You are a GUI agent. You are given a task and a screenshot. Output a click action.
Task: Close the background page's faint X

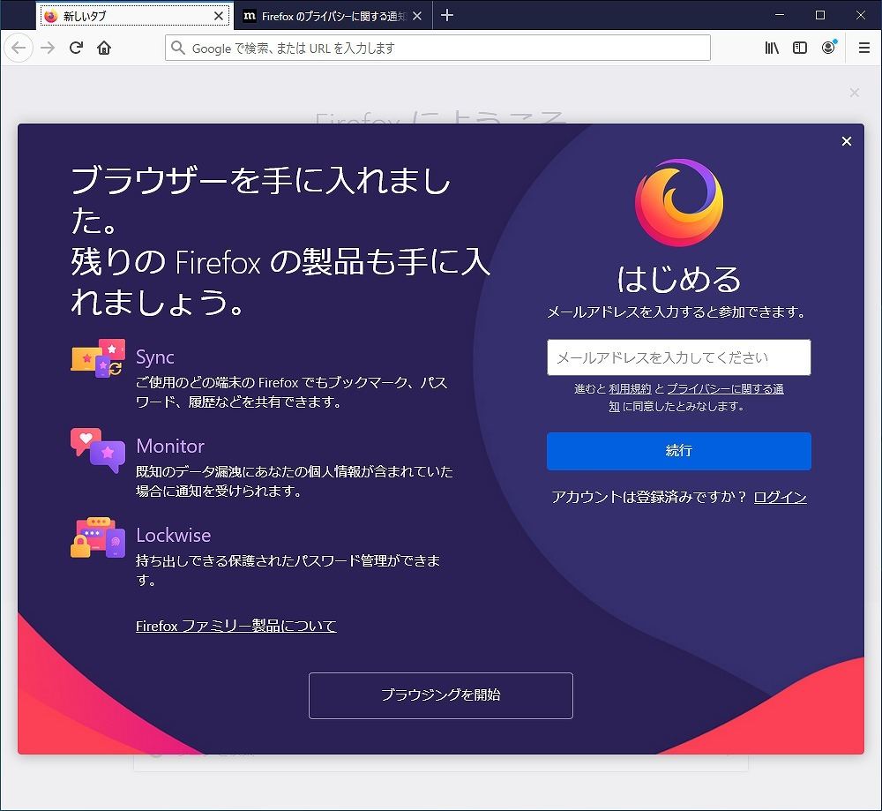pyautogui.click(x=855, y=93)
